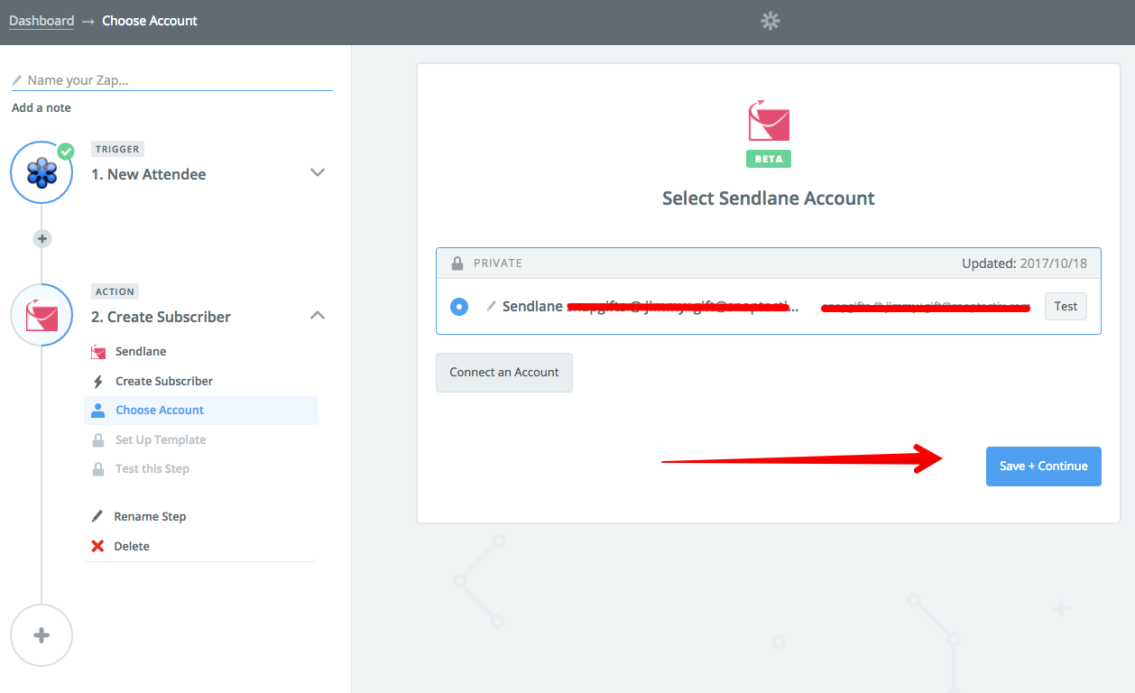
Task: Click the PRIVATE lock icon
Action: click(457, 263)
